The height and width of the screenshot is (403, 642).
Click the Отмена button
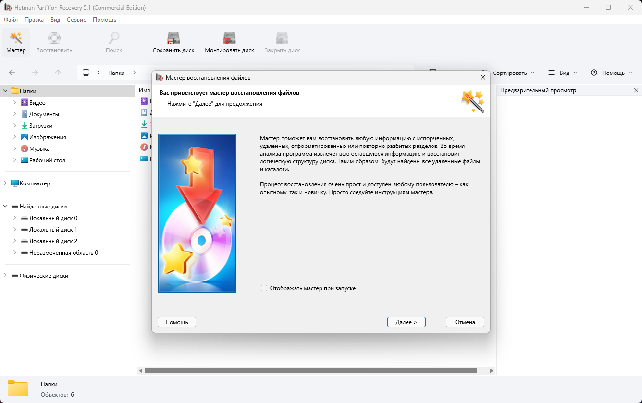(465, 322)
